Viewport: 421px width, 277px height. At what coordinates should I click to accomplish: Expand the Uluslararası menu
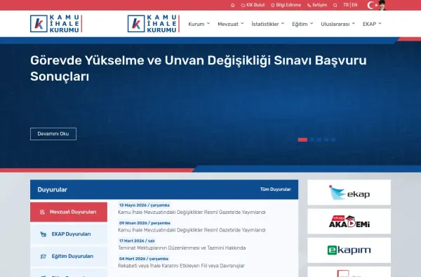click(338, 24)
